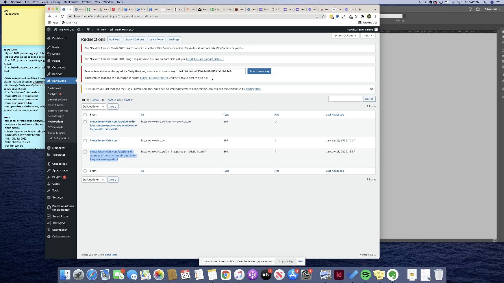Click the redirections search text box

[345, 99]
